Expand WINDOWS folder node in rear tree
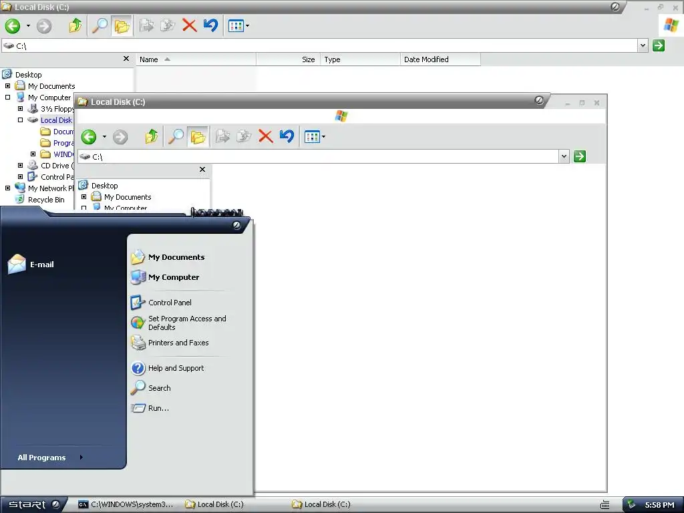Image resolution: width=684 pixels, height=513 pixels. pos(33,154)
